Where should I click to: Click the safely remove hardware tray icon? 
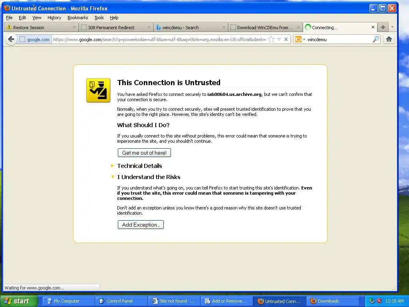372,301
